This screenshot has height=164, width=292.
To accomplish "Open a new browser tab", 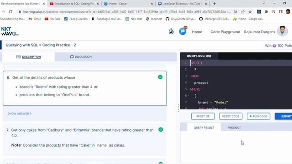I will click(x=214, y=4).
